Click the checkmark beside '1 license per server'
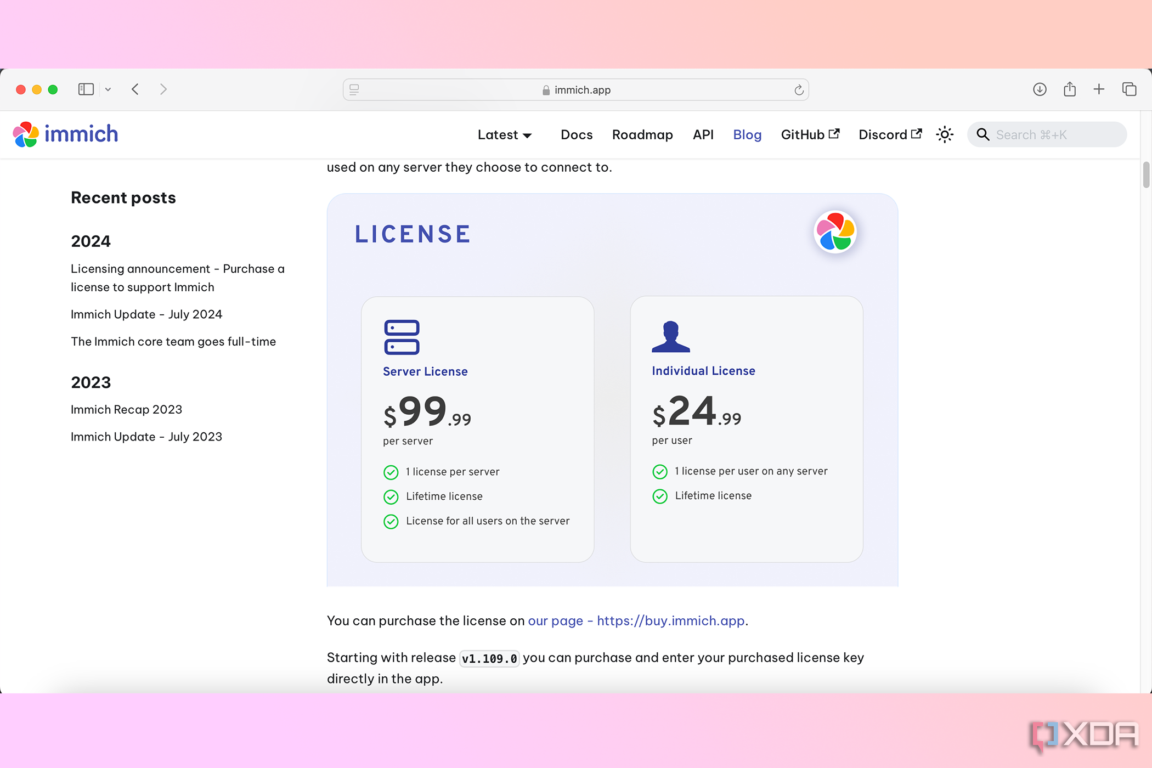The height and width of the screenshot is (768, 1152). coord(391,472)
